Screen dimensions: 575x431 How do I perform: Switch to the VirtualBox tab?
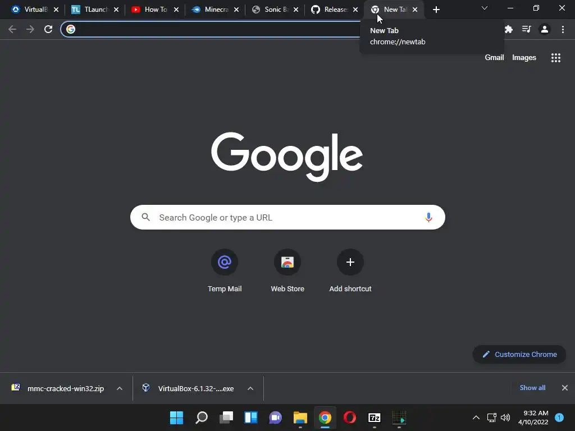(x=30, y=10)
